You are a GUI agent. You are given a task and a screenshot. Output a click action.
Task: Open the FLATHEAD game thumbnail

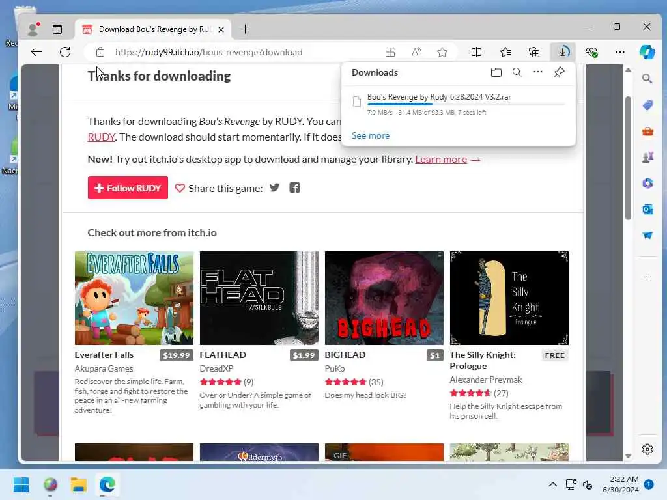click(259, 298)
